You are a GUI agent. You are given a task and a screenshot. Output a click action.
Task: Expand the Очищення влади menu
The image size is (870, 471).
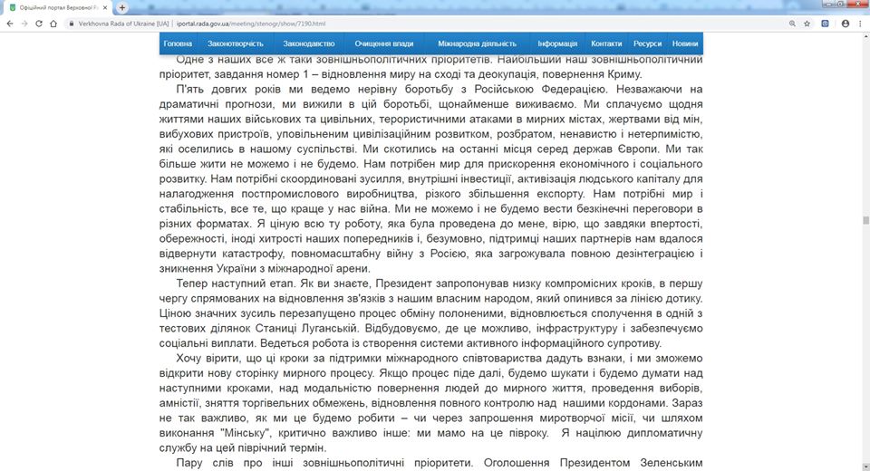[x=384, y=43]
